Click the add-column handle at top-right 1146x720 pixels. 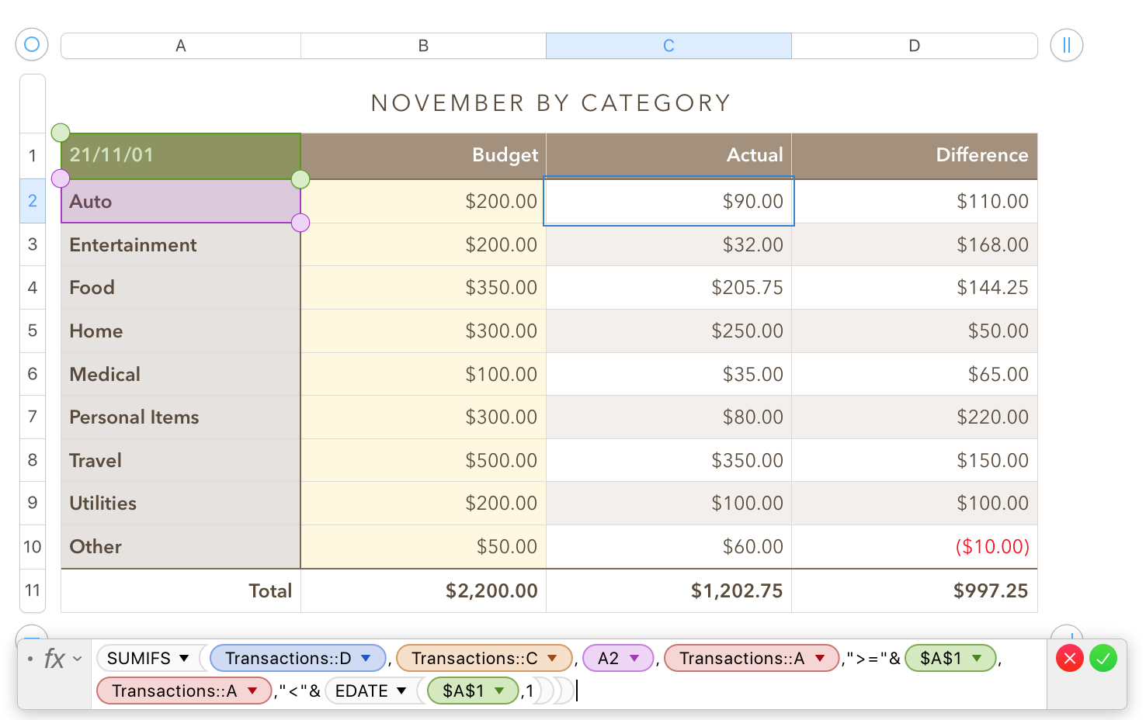click(x=1066, y=45)
